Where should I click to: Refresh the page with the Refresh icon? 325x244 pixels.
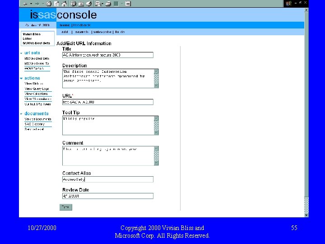click(x=56, y=4)
